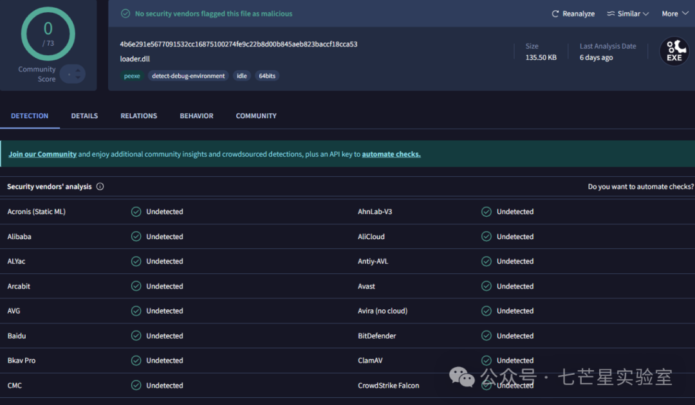The height and width of the screenshot is (405, 695).
Task: Click the AliCloud undetected check icon
Action: pyautogui.click(x=486, y=237)
